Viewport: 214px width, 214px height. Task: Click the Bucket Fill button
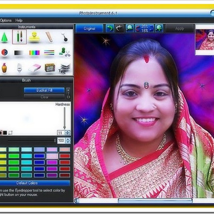click(44, 90)
